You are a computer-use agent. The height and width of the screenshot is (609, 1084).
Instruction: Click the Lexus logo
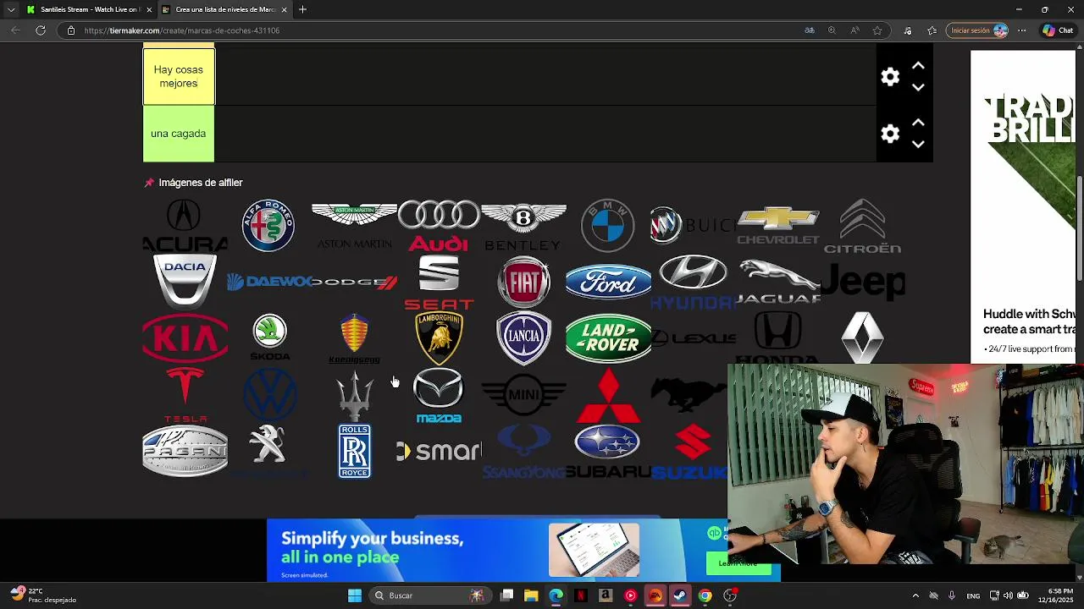[x=693, y=338]
